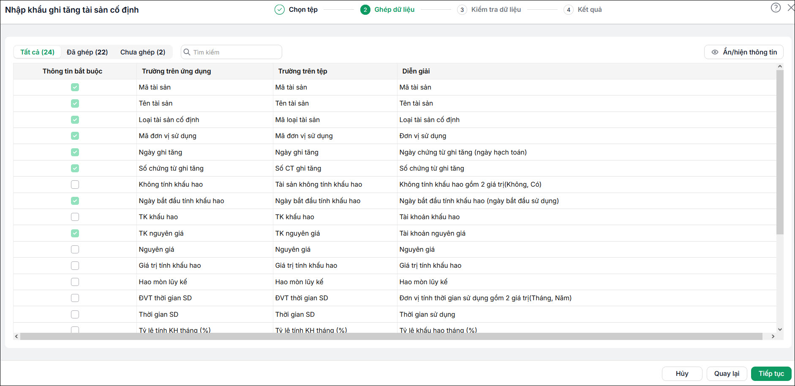Open file field cell Hao mòn lũy kế

335,282
